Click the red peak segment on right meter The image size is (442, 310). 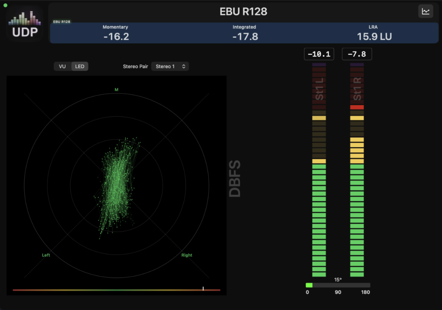[357, 107]
